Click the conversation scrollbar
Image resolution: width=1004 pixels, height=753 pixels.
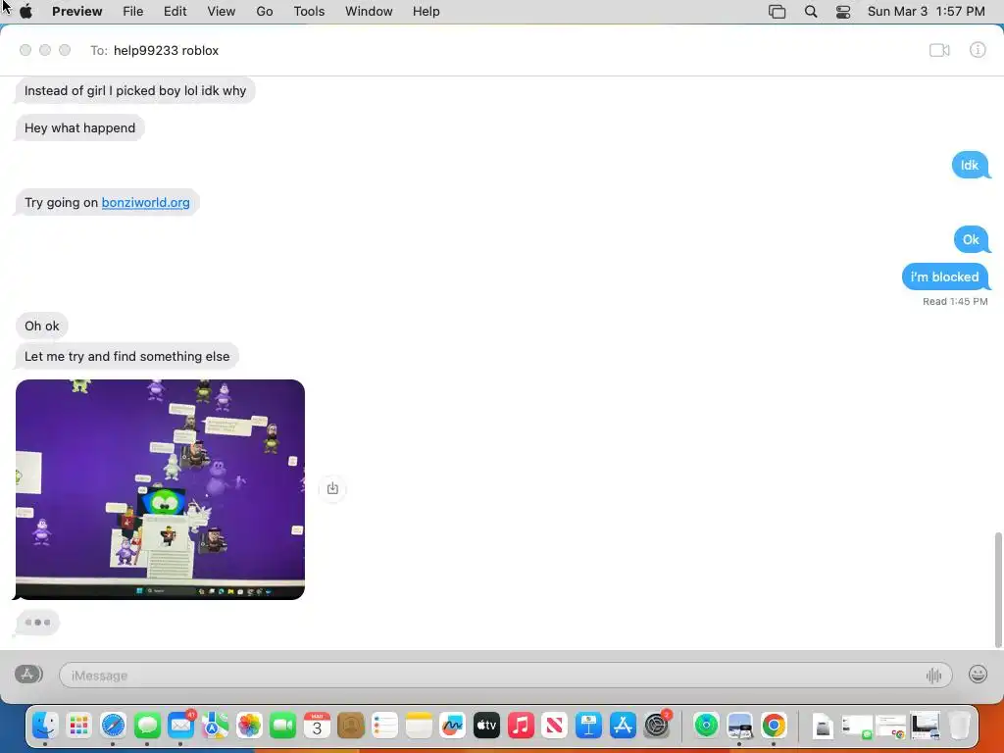997,589
